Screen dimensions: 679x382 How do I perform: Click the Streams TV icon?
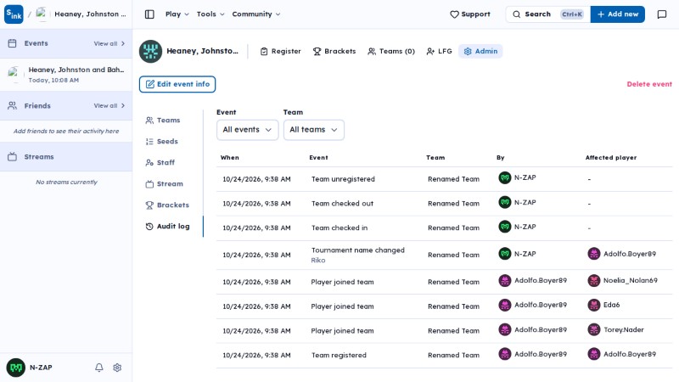(12, 157)
